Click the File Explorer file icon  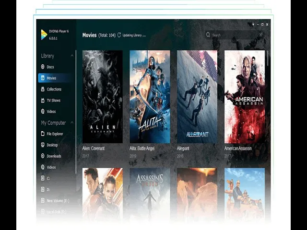[43, 134]
